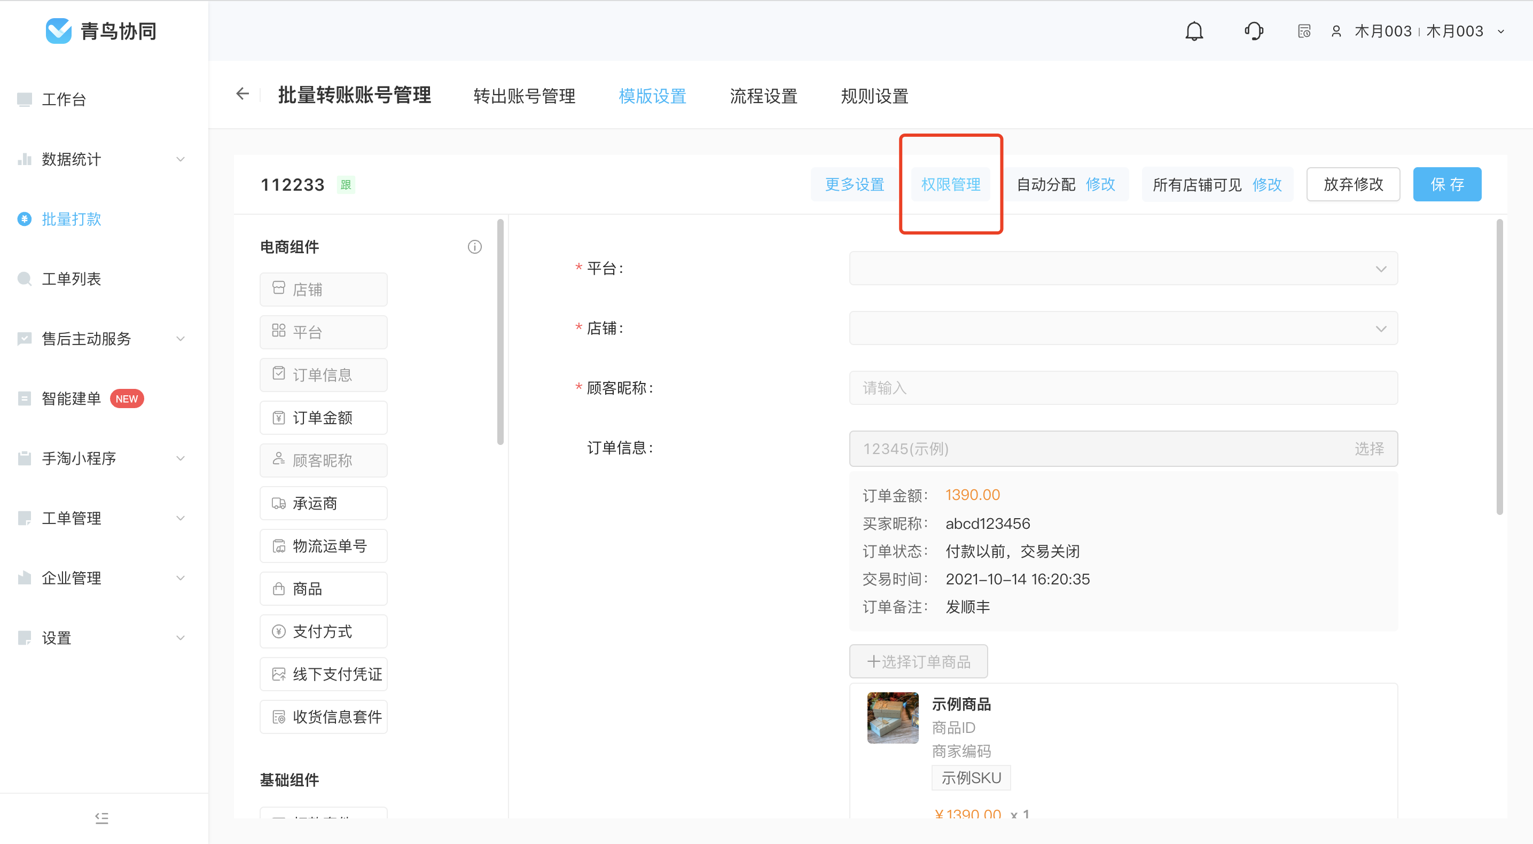The image size is (1533, 844).
Task: Expand 设置 menu chevron
Action: point(181,637)
